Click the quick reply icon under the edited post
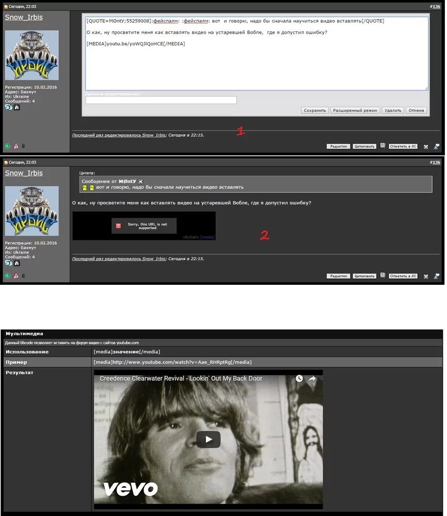 coord(426,147)
